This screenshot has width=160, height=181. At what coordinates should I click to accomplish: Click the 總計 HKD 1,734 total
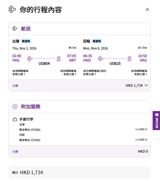[x=28, y=173]
